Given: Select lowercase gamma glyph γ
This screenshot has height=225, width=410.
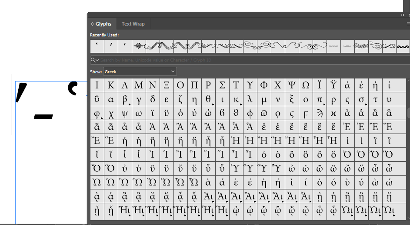Looking at the screenshot, I should point(139,99).
